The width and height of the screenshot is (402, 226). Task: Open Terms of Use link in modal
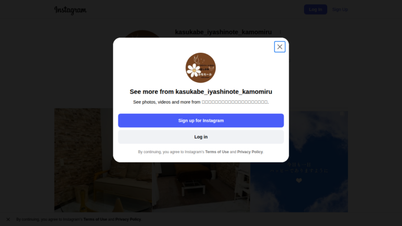coord(217,152)
